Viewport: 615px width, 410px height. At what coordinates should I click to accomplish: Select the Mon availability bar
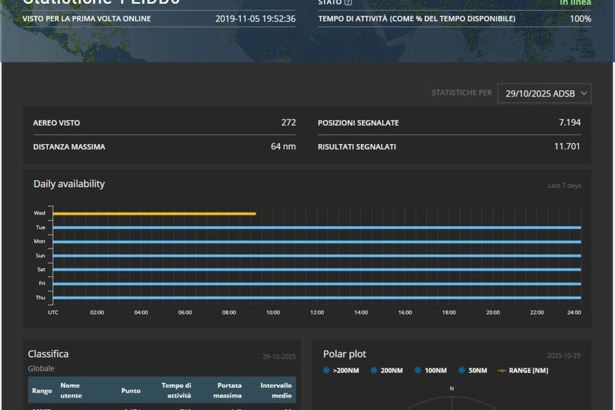click(x=317, y=242)
